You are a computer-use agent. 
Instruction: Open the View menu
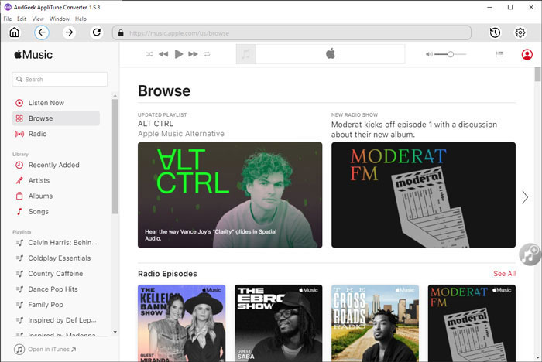pos(38,19)
